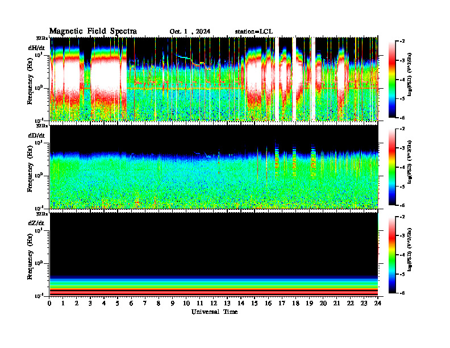Click hour 14 tick label on time axis
Viewport: 450px width, 348px height.
coord(241,303)
